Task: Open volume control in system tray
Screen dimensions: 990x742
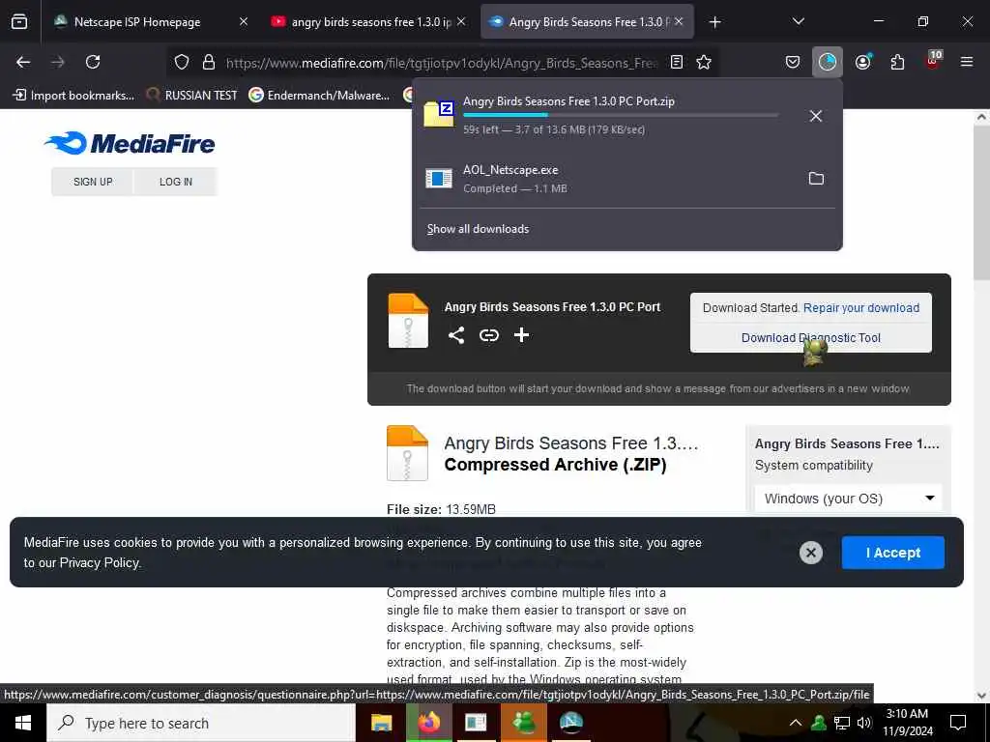Action: (864, 723)
